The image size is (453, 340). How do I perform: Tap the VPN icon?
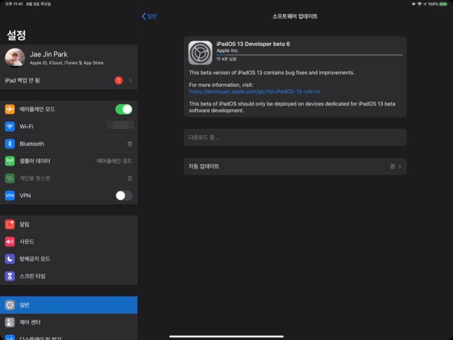tap(10, 195)
